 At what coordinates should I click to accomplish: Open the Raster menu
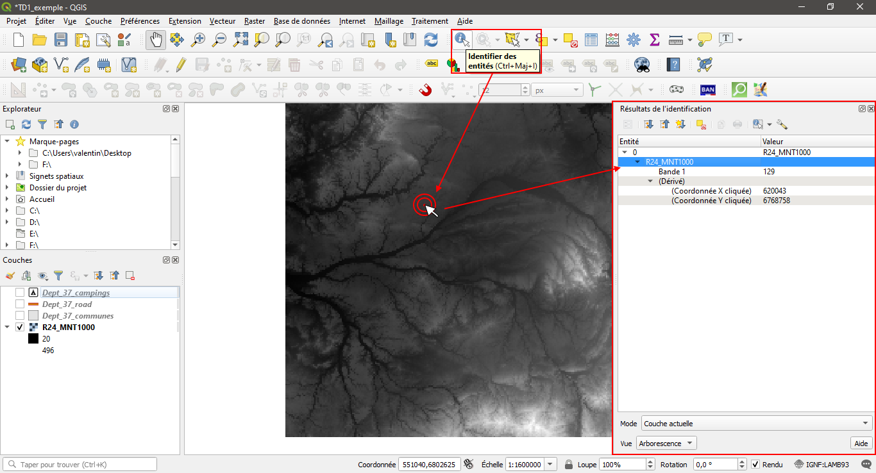(255, 21)
